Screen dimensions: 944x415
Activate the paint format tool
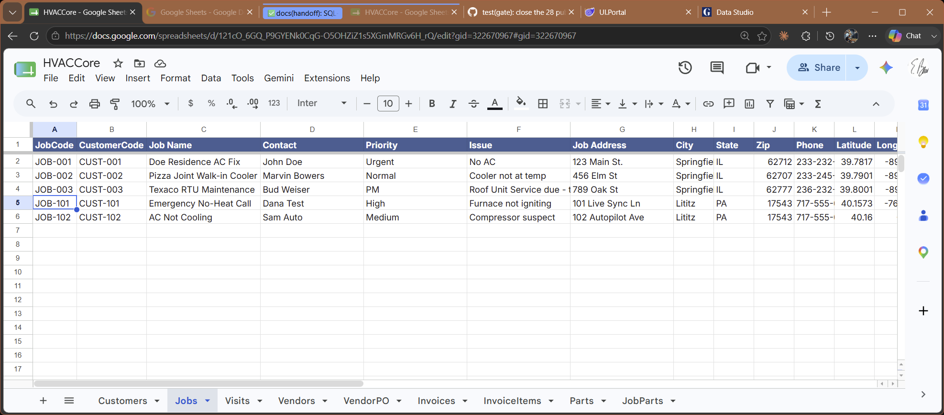coord(115,104)
